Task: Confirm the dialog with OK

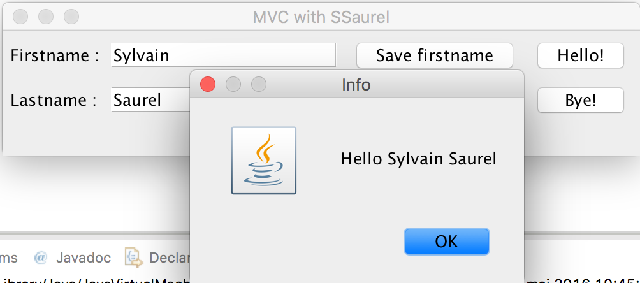Action: [446, 242]
